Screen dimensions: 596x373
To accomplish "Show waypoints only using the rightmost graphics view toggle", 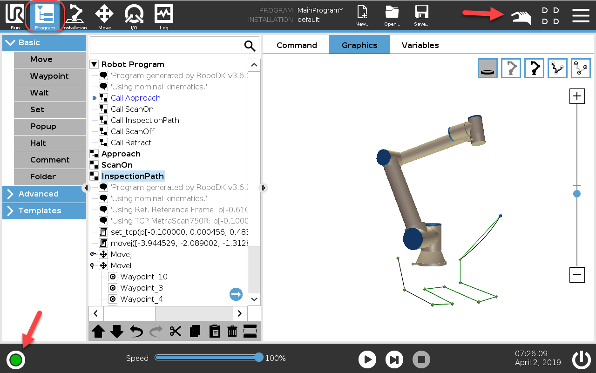I will click(x=581, y=68).
